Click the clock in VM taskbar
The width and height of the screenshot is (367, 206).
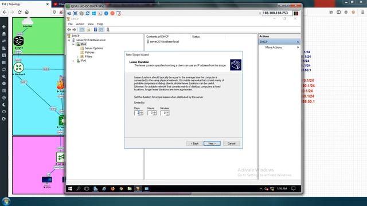point(282,188)
